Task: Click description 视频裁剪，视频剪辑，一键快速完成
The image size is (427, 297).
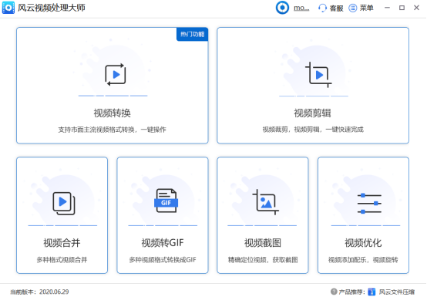Action: click(313, 130)
